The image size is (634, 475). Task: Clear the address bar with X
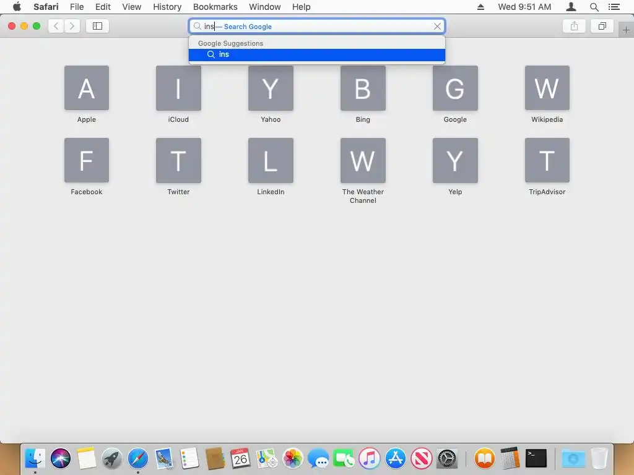pyautogui.click(x=437, y=26)
